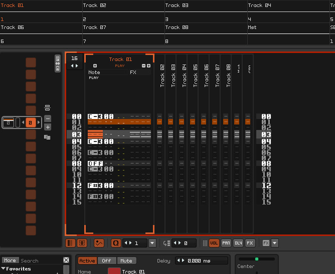Click the double-arrow icon between P and M
335x274 pixels.
[x=58, y=63]
